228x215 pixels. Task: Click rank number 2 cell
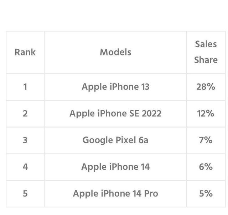coord(25,113)
